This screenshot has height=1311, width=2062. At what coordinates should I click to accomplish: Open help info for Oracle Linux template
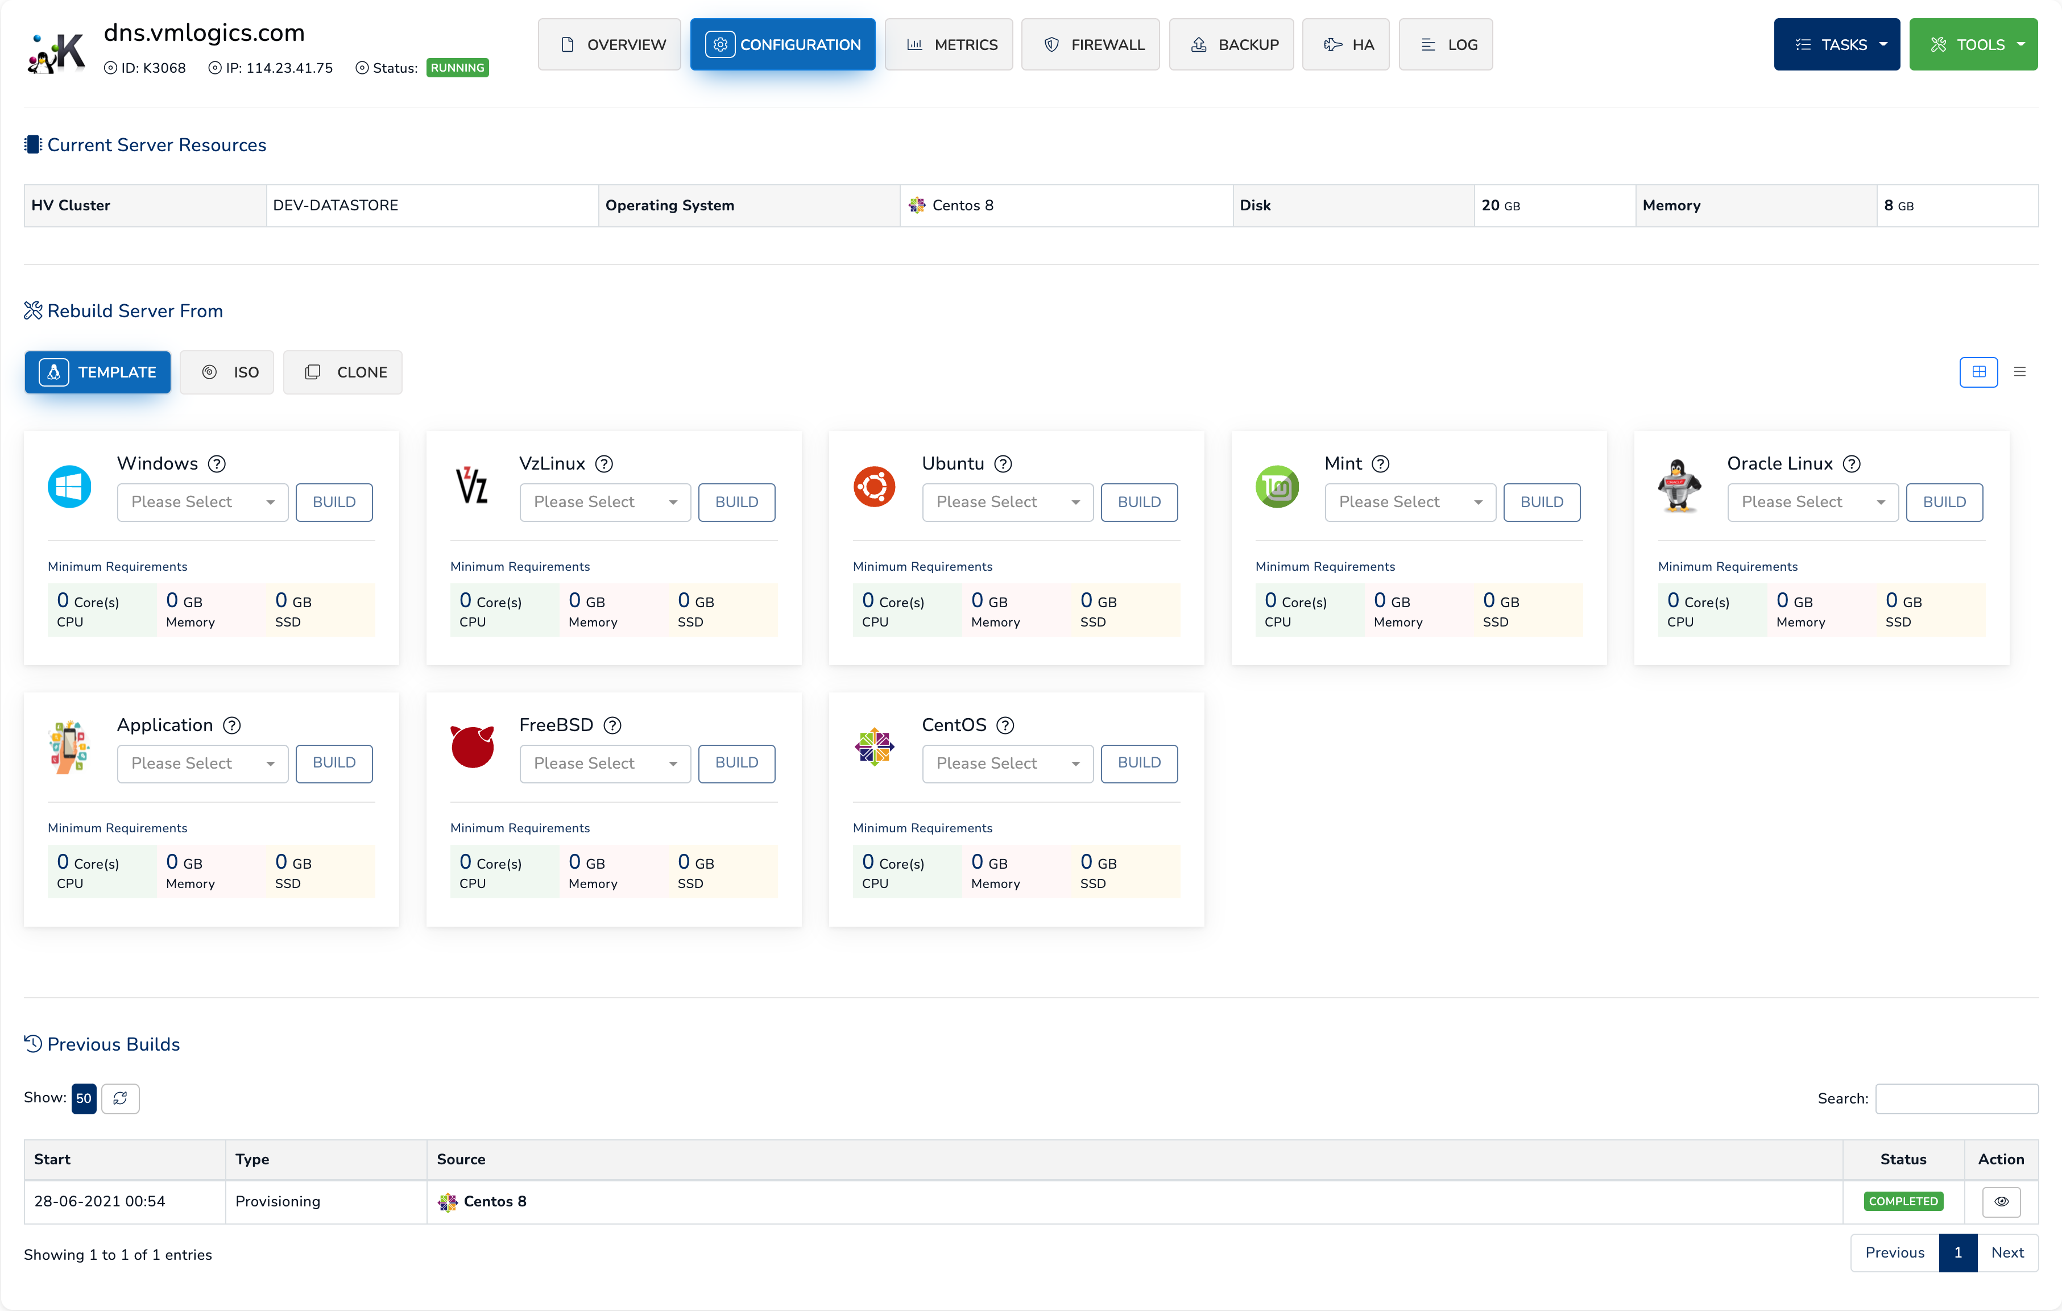coord(1852,464)
